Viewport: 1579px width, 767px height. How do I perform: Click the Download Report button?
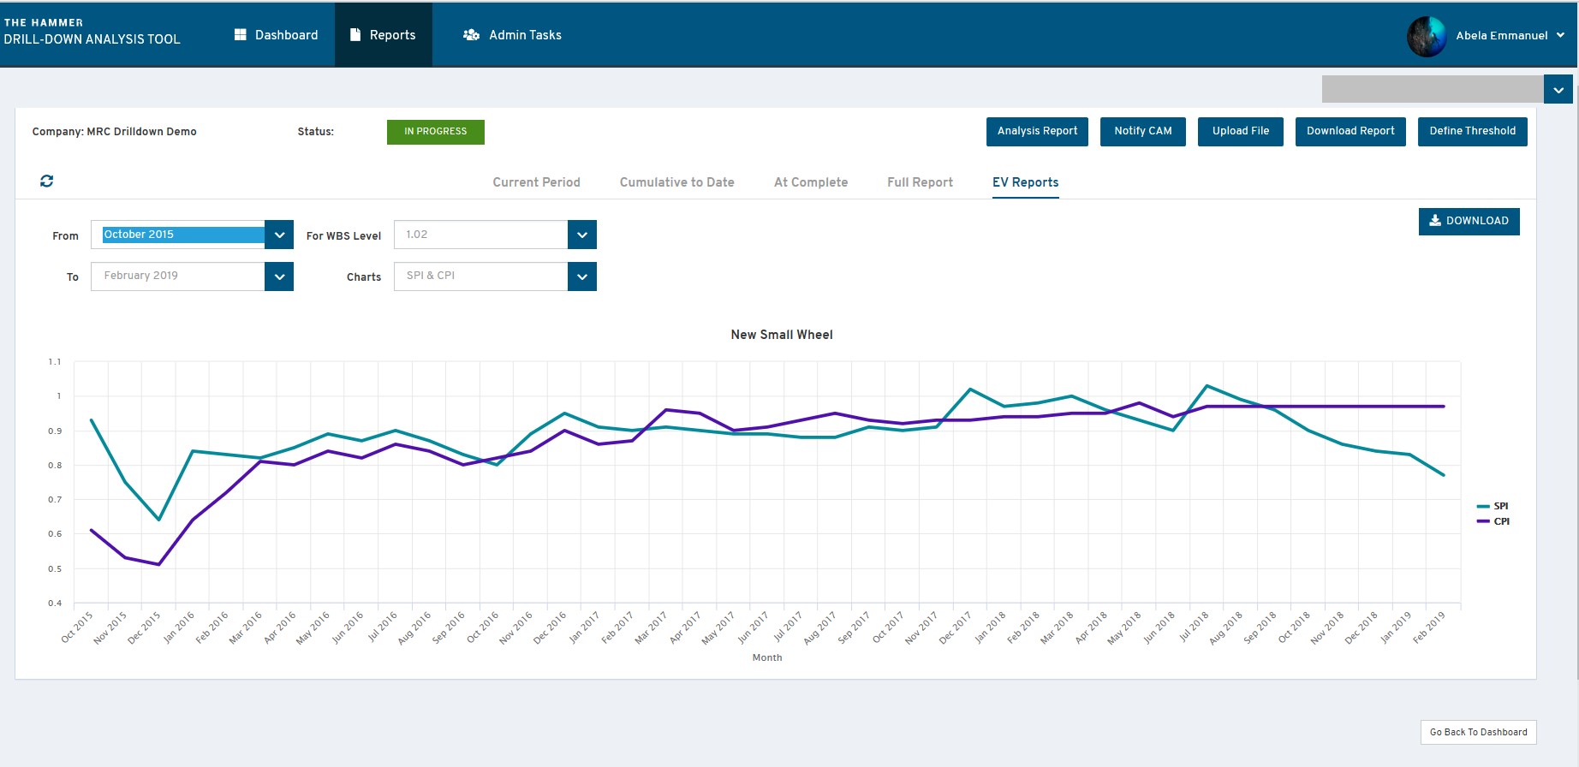(x=1350, y=131)
